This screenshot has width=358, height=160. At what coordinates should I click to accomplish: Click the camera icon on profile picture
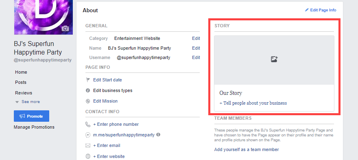[65, 28]
